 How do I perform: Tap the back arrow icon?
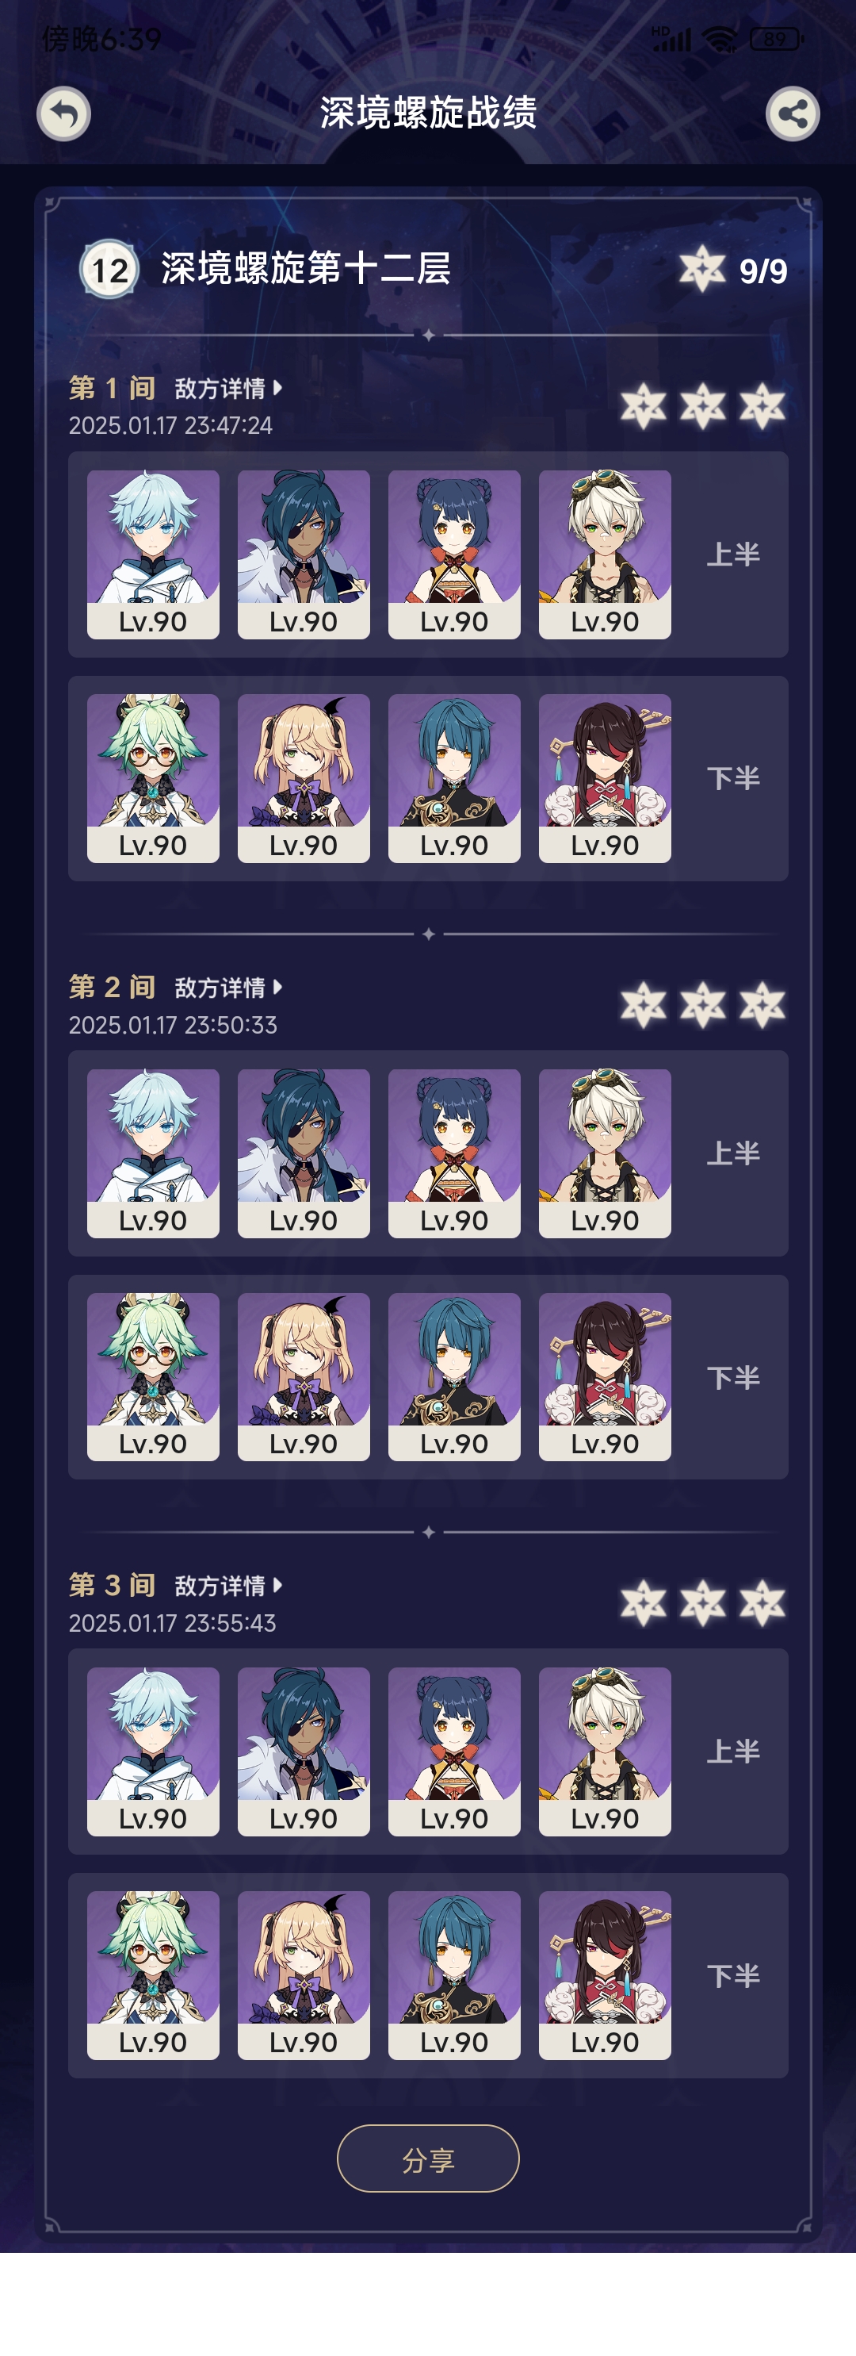tap(64, 114)
